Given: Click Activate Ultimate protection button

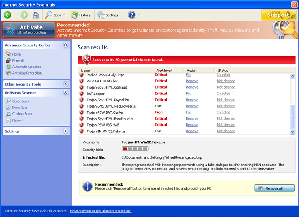Looking at the screenshot, I should pyautogui.click(x=29, y=30).
